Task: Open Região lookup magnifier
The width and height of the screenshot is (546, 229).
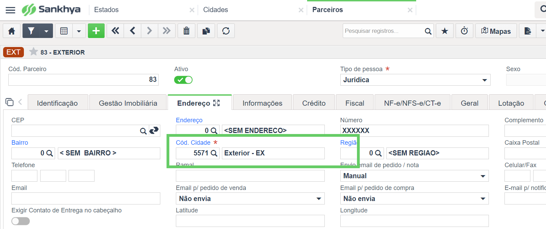Action: (x=378, y=153)
